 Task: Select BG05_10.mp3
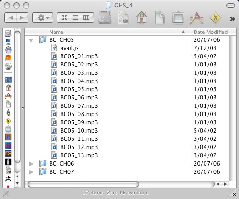coord(79,131)
